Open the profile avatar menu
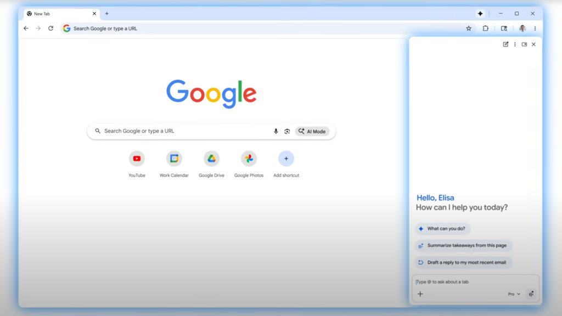 point(522,29)
